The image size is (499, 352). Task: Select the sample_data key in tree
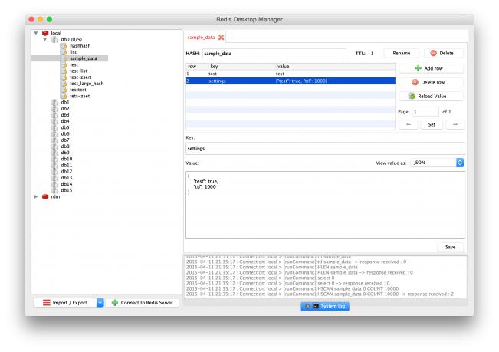[84, 58]
